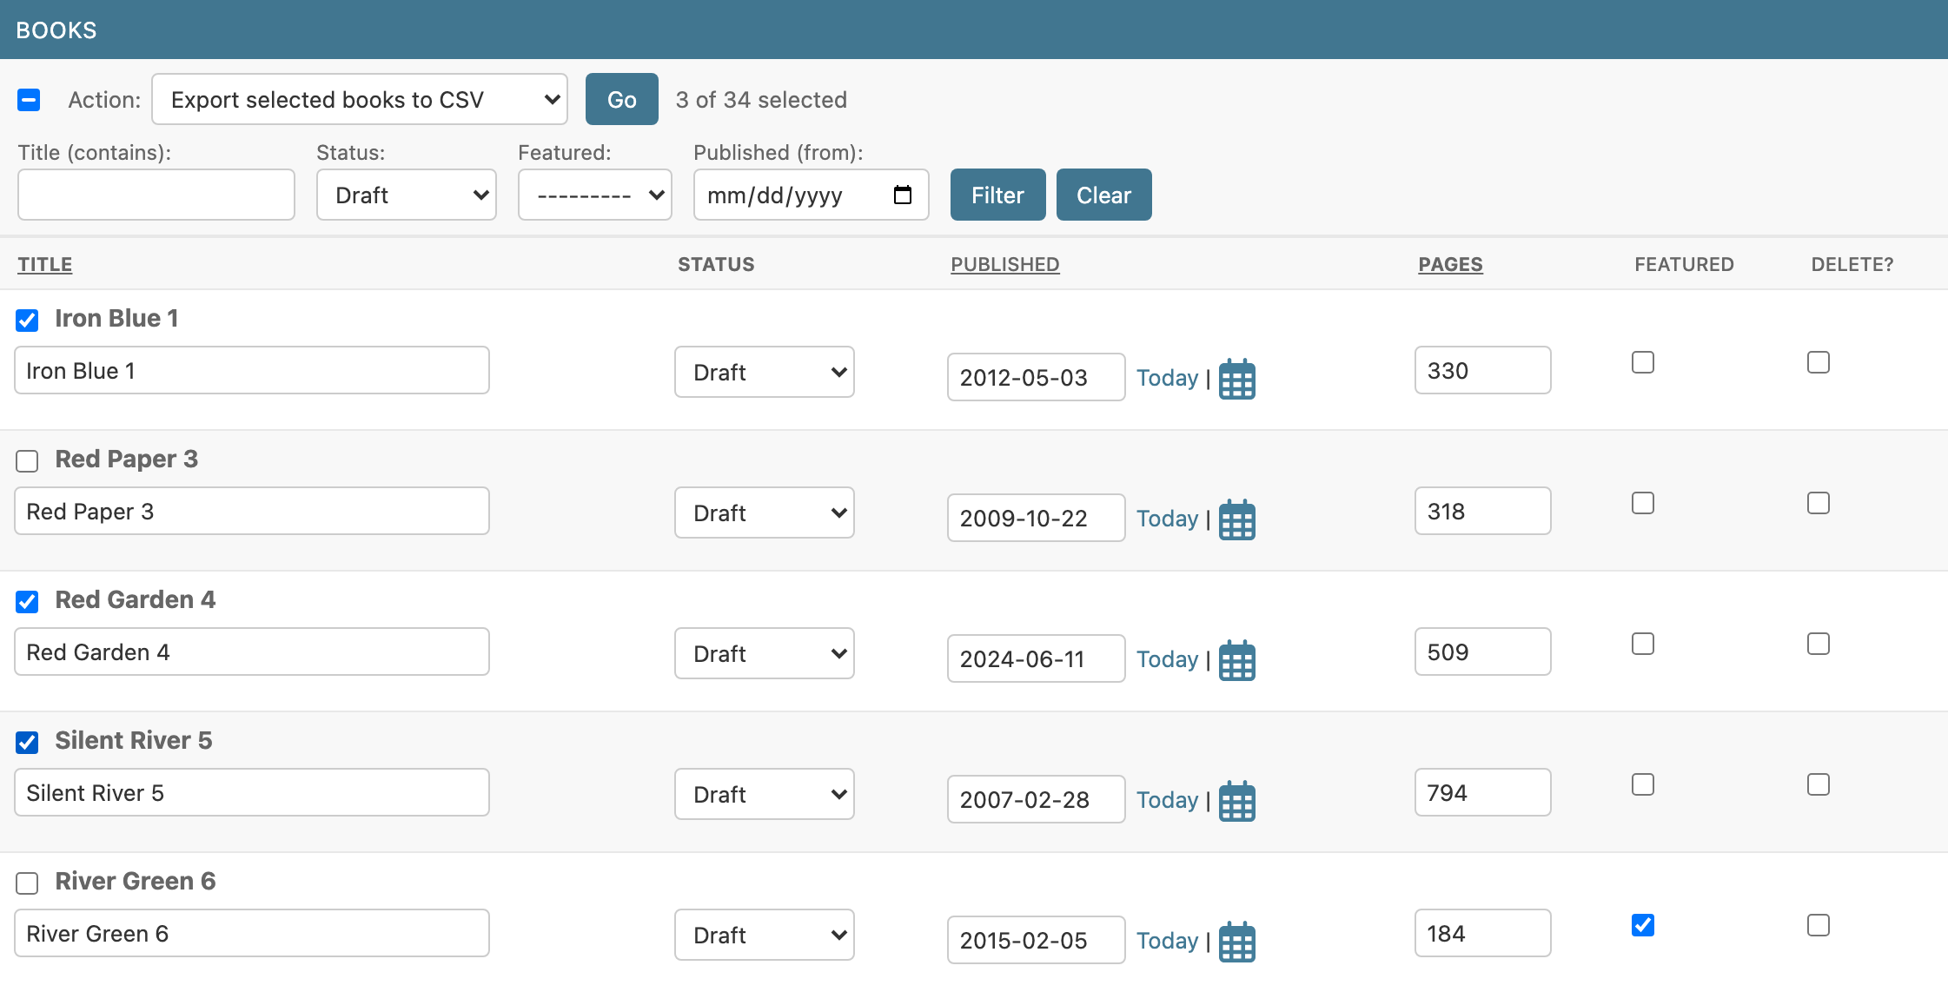Mark Red Garden 4 as featured

click(1643, 644)
